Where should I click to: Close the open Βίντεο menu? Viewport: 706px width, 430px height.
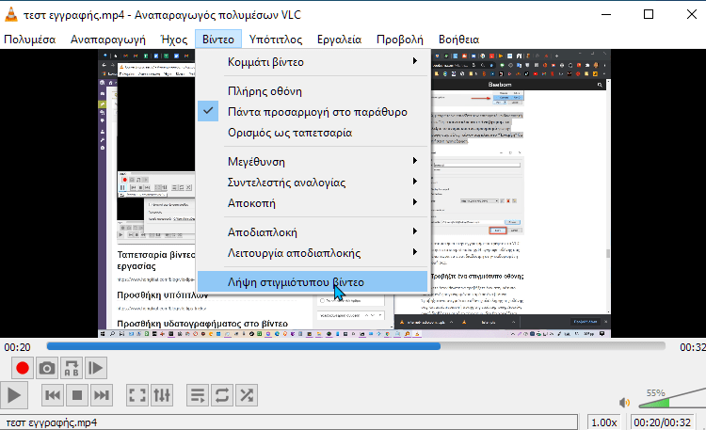218,40
